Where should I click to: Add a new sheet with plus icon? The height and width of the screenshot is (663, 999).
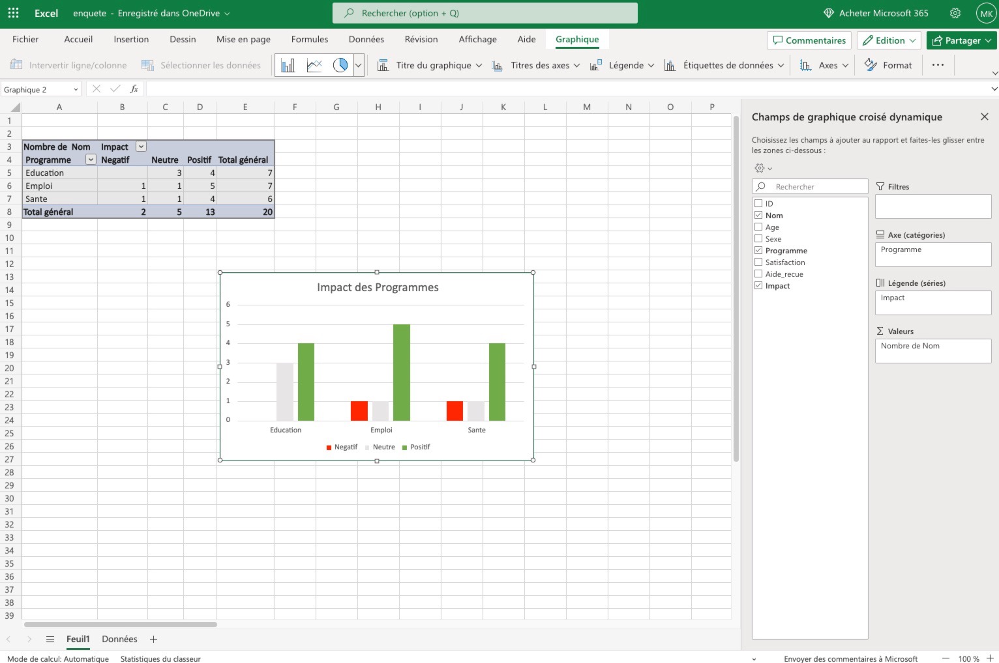pos(154,640)
